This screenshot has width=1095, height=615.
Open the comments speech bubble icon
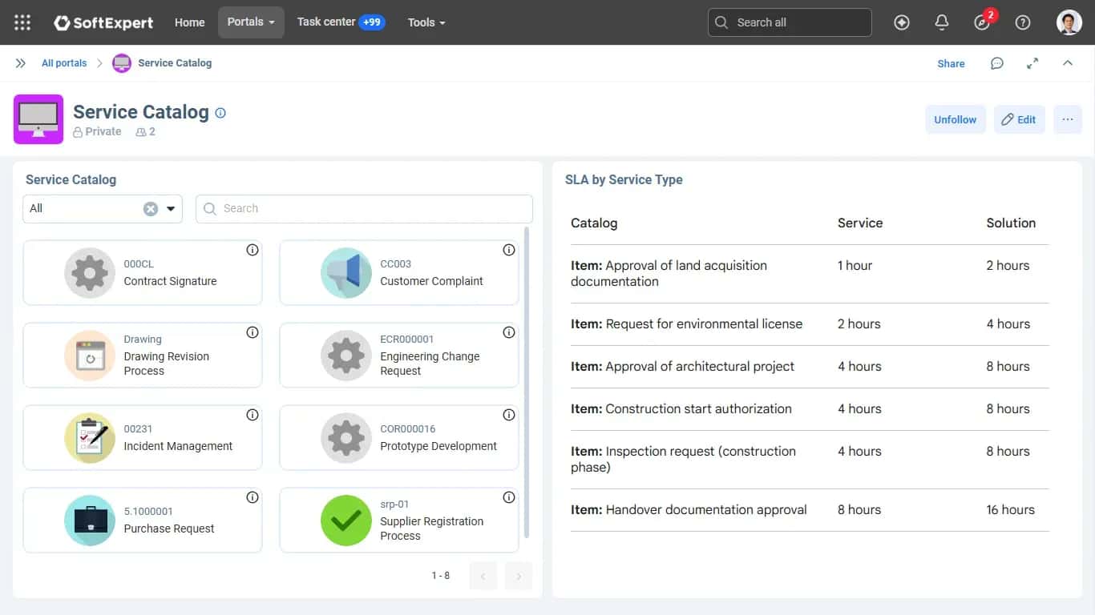996,63
